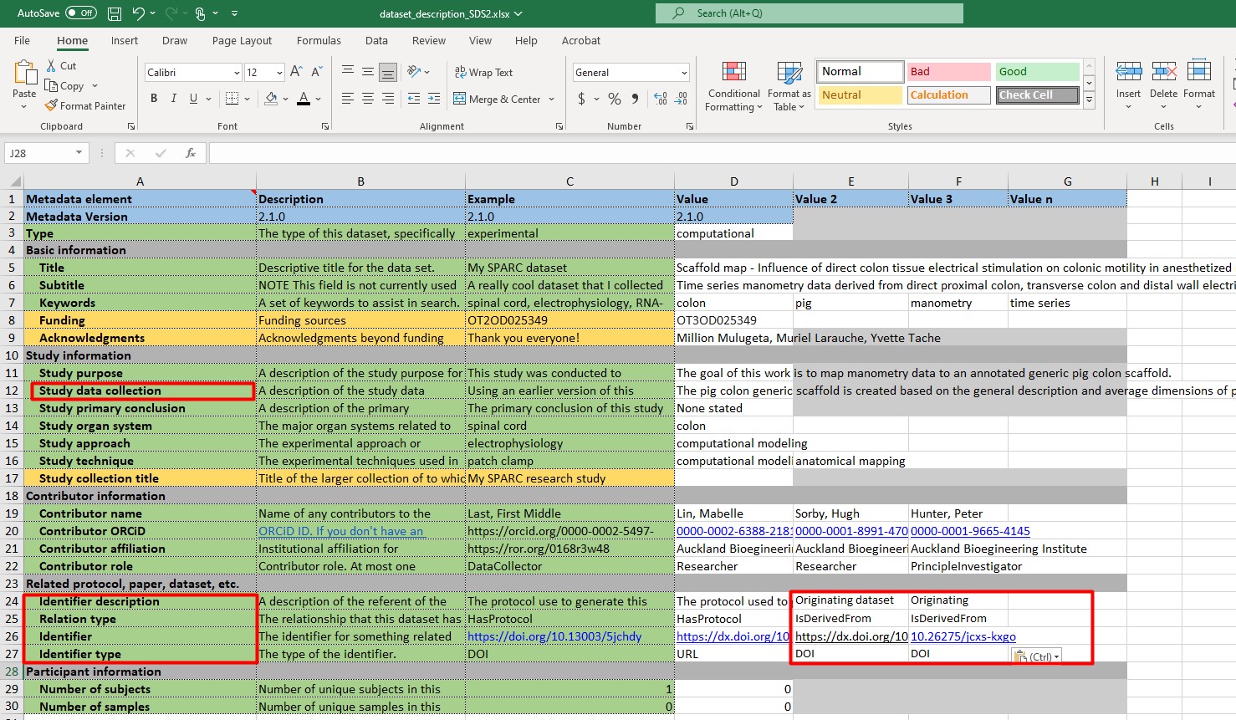
Task: Apply Comma Style format
Action: click(x=636, y=99)
